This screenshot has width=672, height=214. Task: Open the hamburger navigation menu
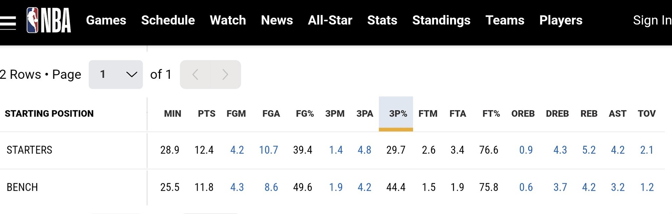coord(8,23)
